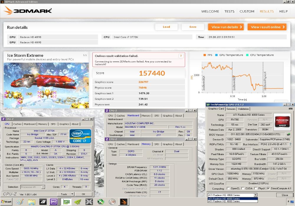
Task: Click the 3DMark logo in the header
Action: [x=28, y=11]
